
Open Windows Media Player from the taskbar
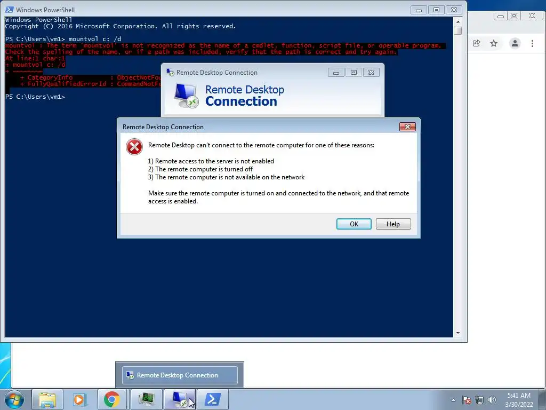(80, 399)
